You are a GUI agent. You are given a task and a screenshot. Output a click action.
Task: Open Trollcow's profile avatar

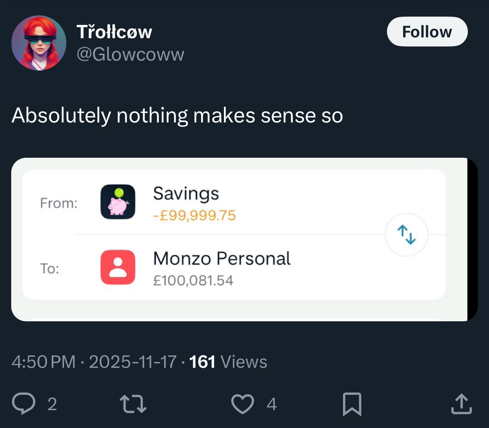click(39, 43)
